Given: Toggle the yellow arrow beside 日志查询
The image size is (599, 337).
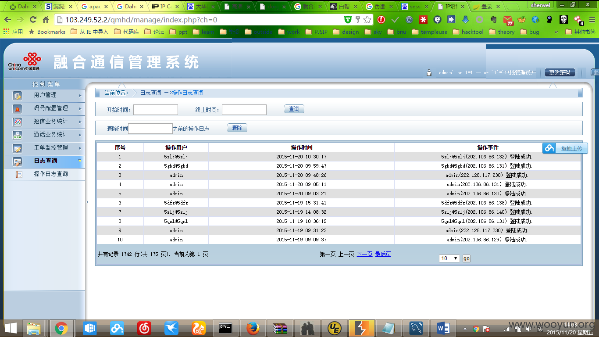Looking at the screenshot, I should coord(80,161).
